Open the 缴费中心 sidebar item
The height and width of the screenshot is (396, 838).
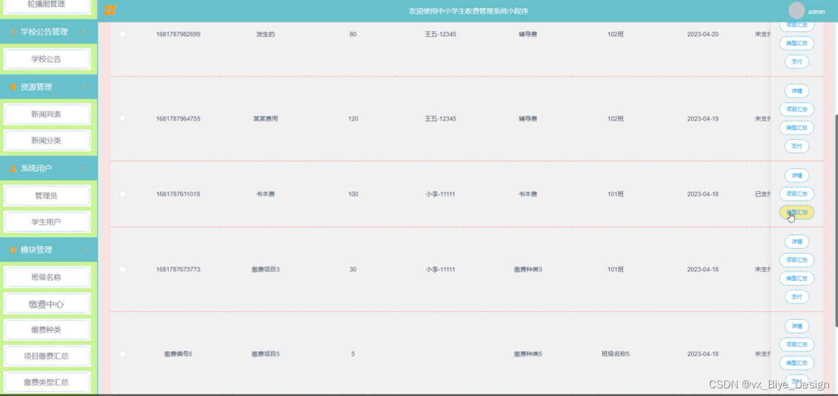pos(47,304)
